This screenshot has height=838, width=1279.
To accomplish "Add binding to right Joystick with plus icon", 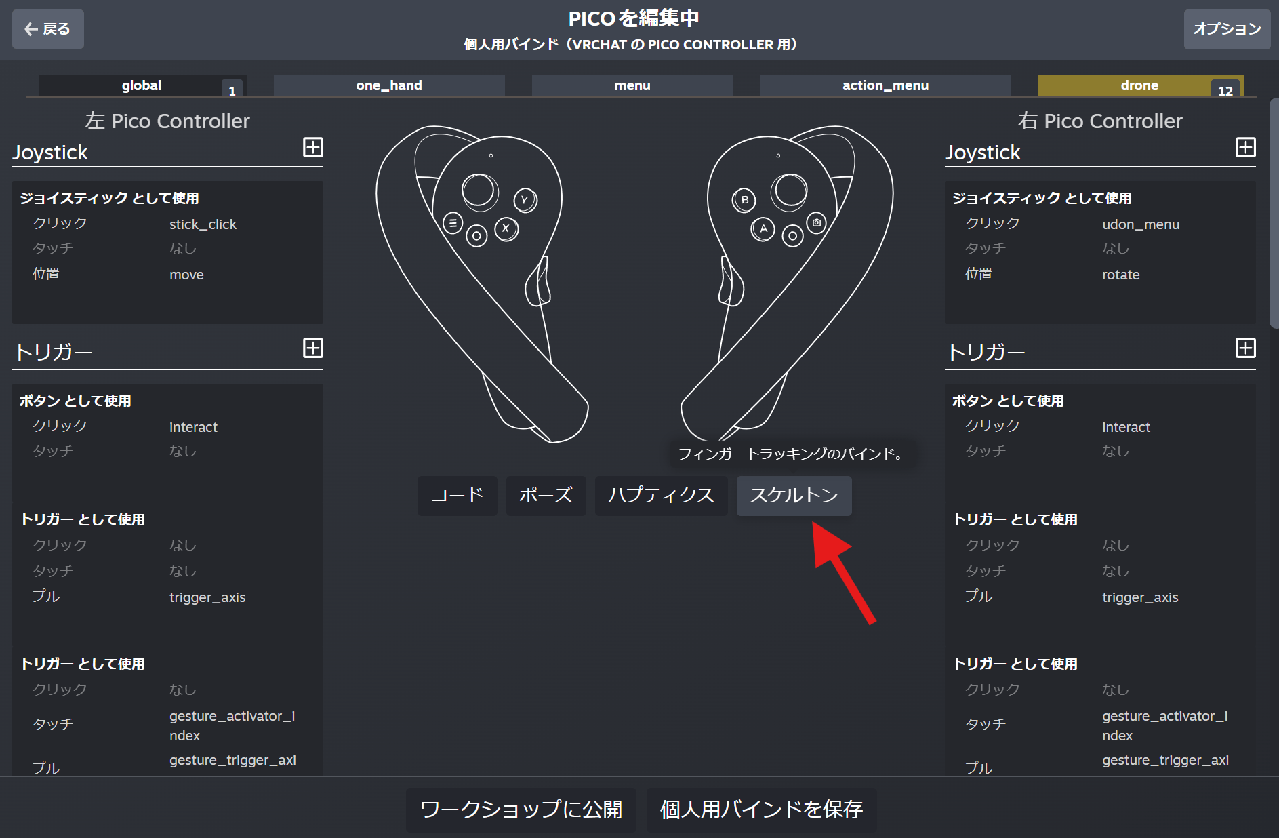I will pos(1245,147).
